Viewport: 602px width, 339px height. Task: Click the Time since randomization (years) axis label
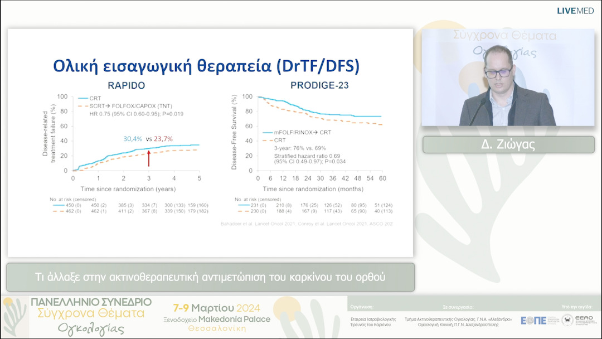tap(128, 189)
